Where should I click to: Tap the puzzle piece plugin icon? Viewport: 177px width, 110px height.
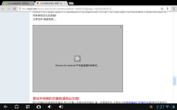(77, 59)
